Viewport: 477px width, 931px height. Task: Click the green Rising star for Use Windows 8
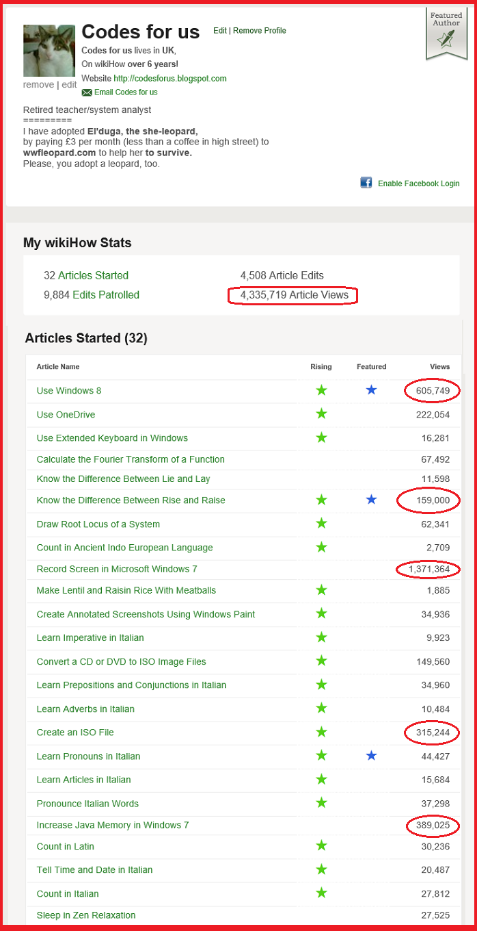tap(321, 390)
